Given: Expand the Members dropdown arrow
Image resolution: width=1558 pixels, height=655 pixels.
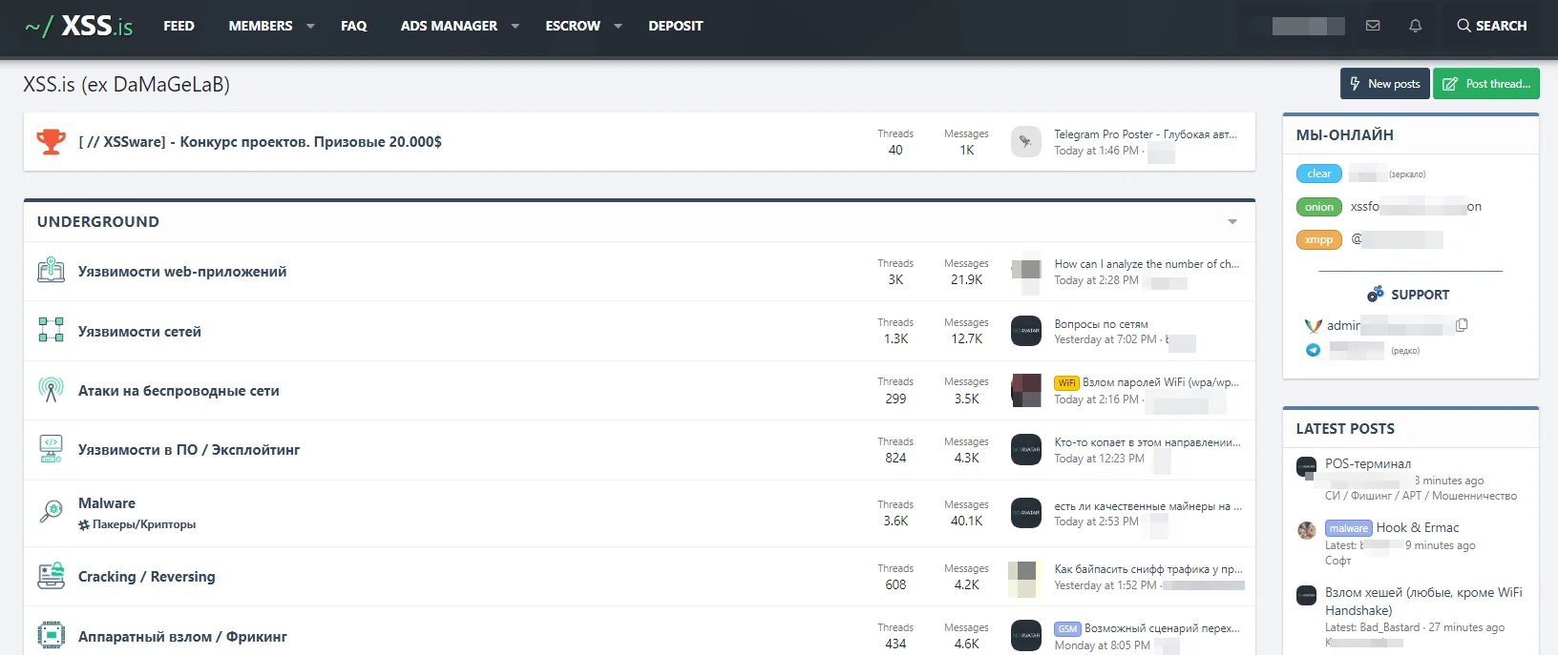Looking at the screenshot, I should [310, 27].
